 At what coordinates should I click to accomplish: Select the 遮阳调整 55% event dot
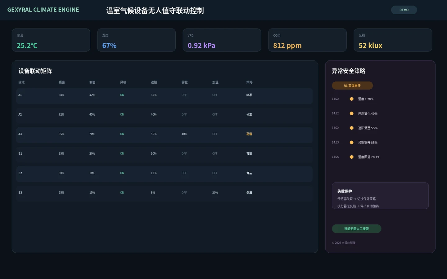(351, 128)
